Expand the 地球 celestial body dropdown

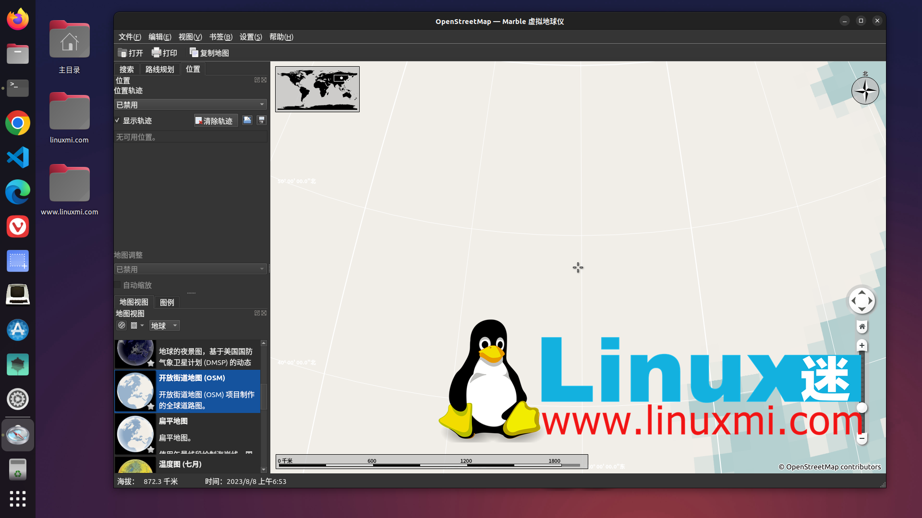tap(164, 326)
